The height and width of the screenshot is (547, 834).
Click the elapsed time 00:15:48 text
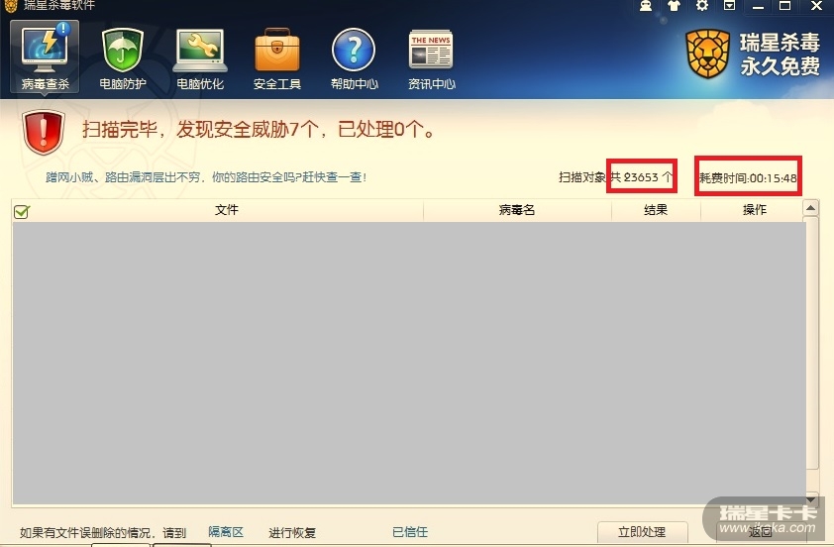748,178
